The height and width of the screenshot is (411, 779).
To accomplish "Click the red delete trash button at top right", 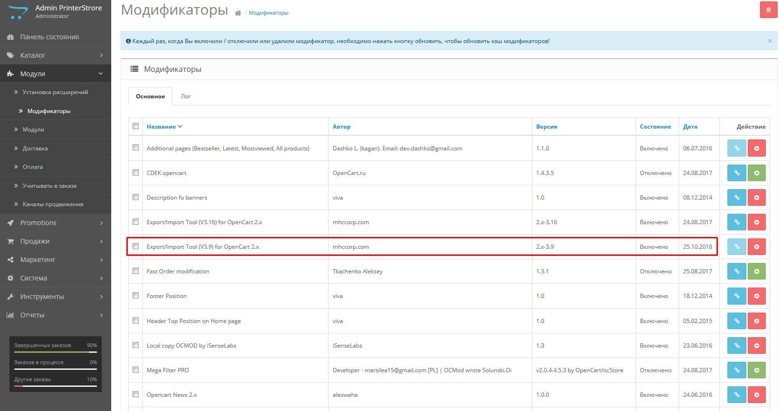I will click(768, 10).
